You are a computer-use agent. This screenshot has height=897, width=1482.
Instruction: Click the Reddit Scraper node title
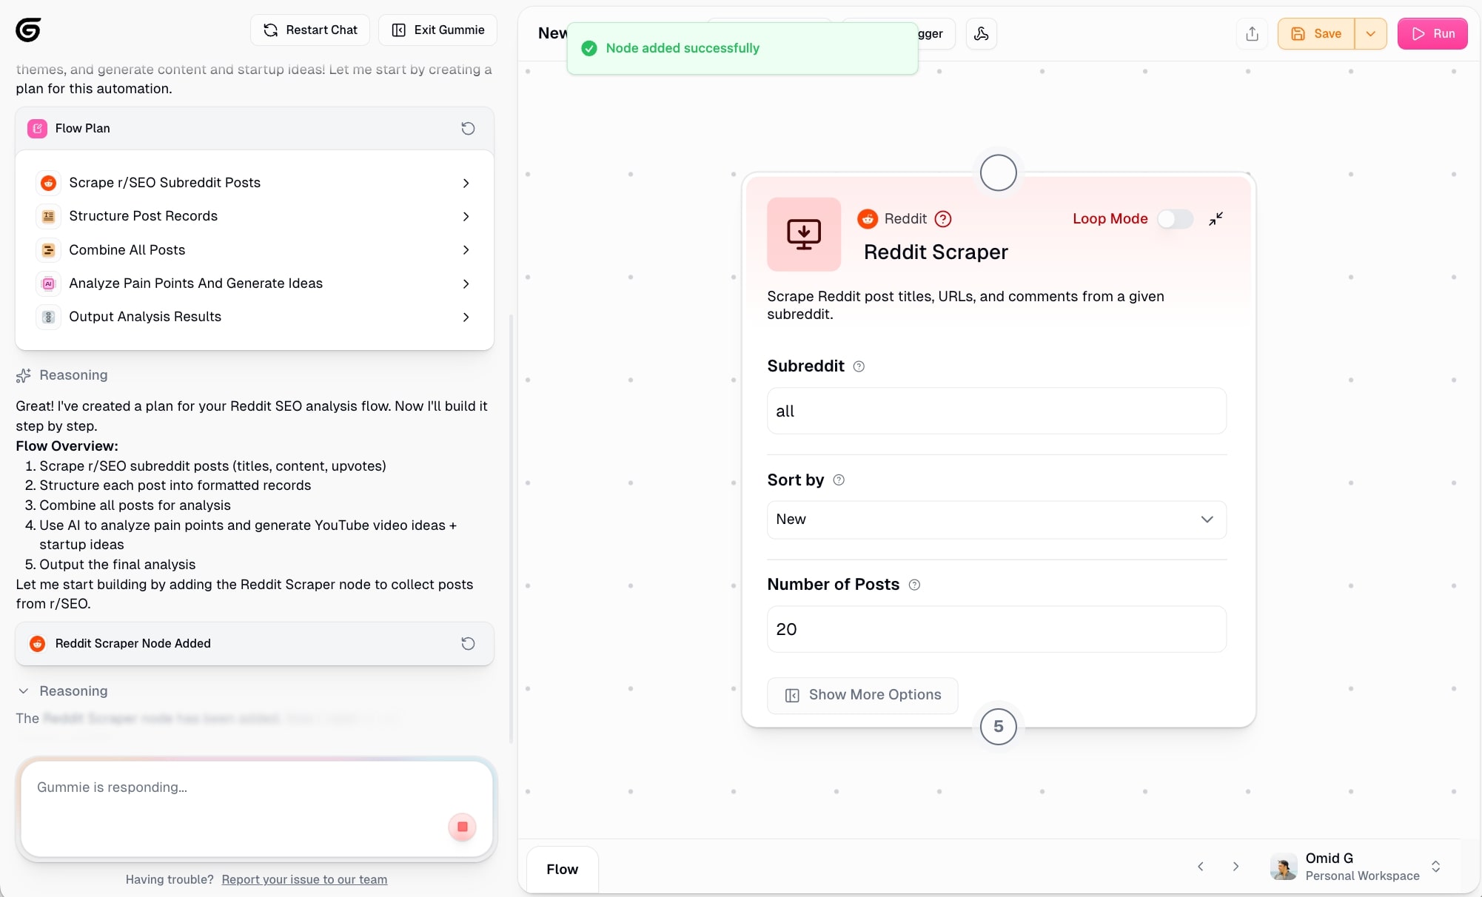(x=936, y=252)
